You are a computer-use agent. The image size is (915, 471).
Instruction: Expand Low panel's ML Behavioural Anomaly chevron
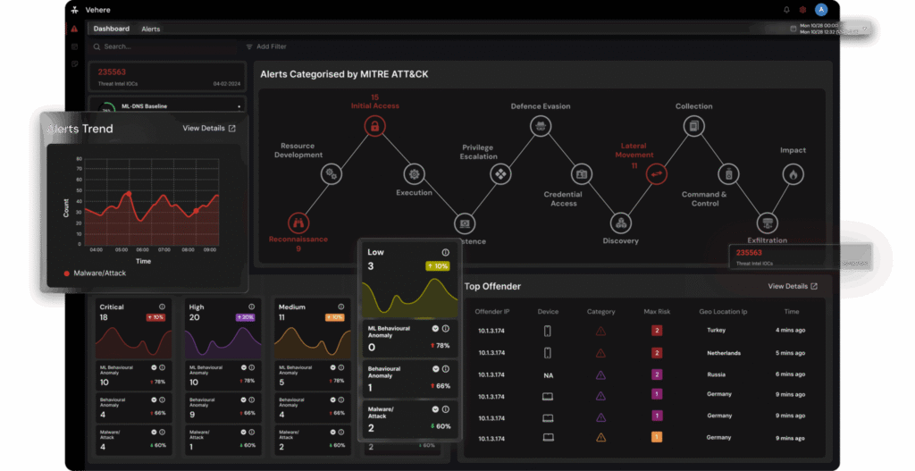(435, 329)
